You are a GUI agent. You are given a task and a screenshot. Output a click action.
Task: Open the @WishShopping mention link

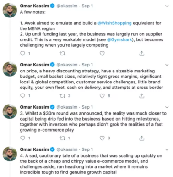[114, 23]
